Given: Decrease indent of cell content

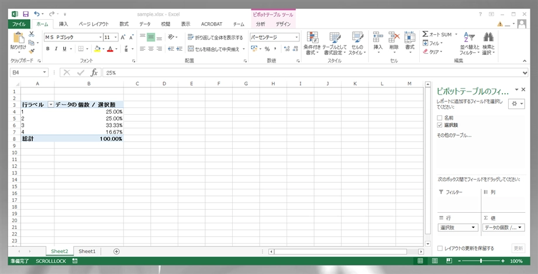Looking at the screenshot, I should click(171, 49).
